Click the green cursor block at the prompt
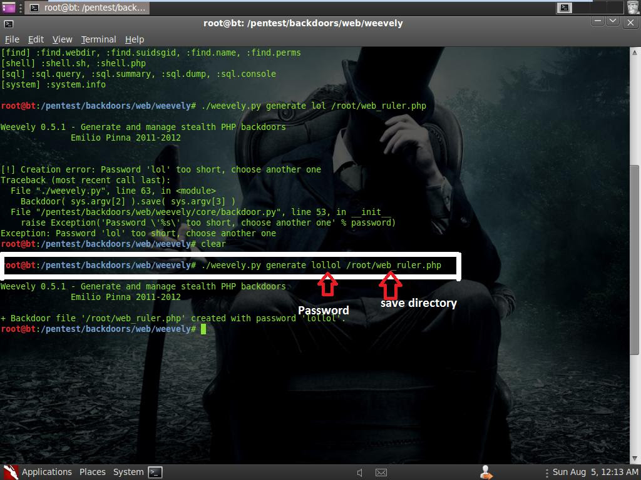The height and width of the screenshot is (480, 641). 203,329
